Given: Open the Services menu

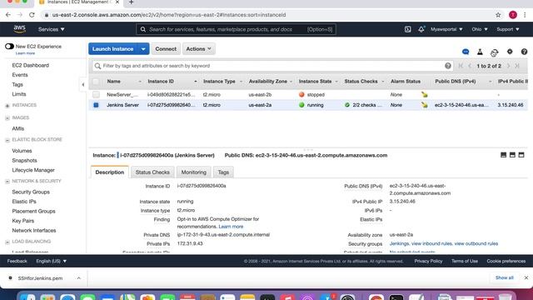Looking at the screenshot, I should click(x=52, y=30).
